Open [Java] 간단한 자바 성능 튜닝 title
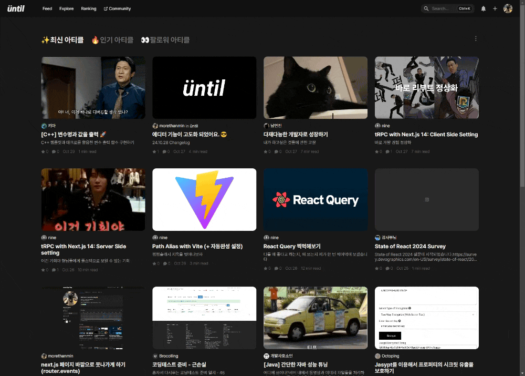 pyautogui.click(x=296, y=364)
